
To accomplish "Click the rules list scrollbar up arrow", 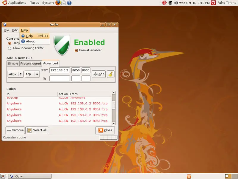I will (114, 93).
